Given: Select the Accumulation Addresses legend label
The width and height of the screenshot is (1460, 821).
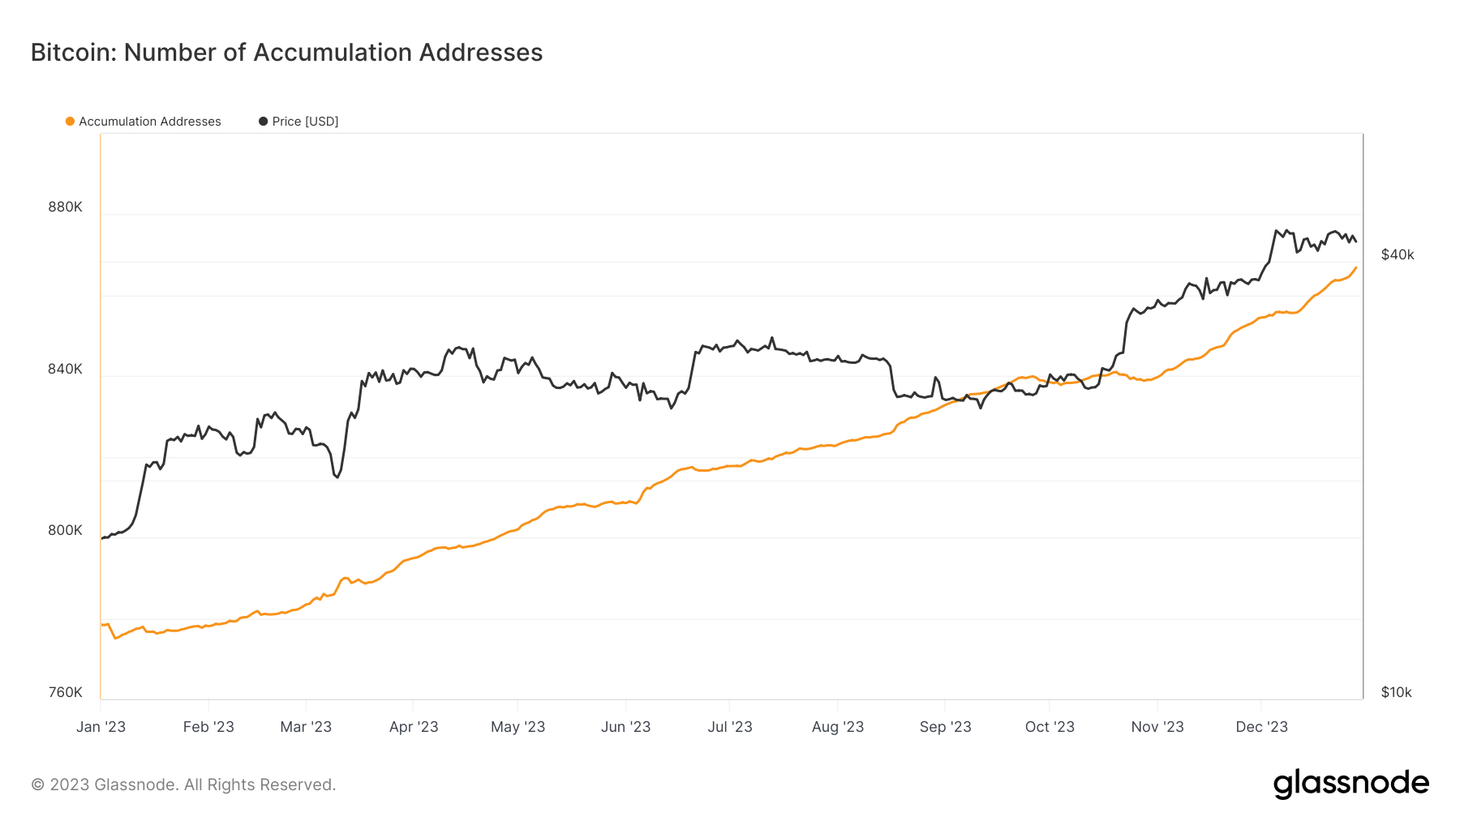Looking at the screenshot, I should (x=148, y=121).
